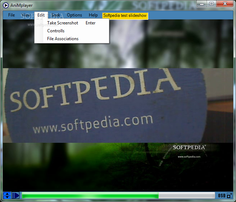Open the Help menu
Viewport: 236px width, 202px height.
pyautogui.click(x=93, y=15)
